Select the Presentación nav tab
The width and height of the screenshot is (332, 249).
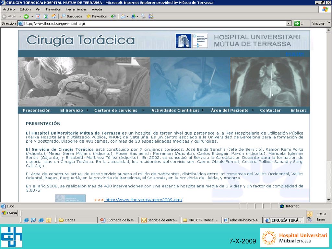point(37,110)
